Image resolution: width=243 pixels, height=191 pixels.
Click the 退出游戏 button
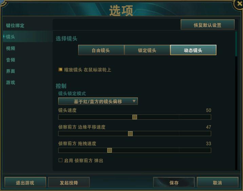[x=25, y=183]
